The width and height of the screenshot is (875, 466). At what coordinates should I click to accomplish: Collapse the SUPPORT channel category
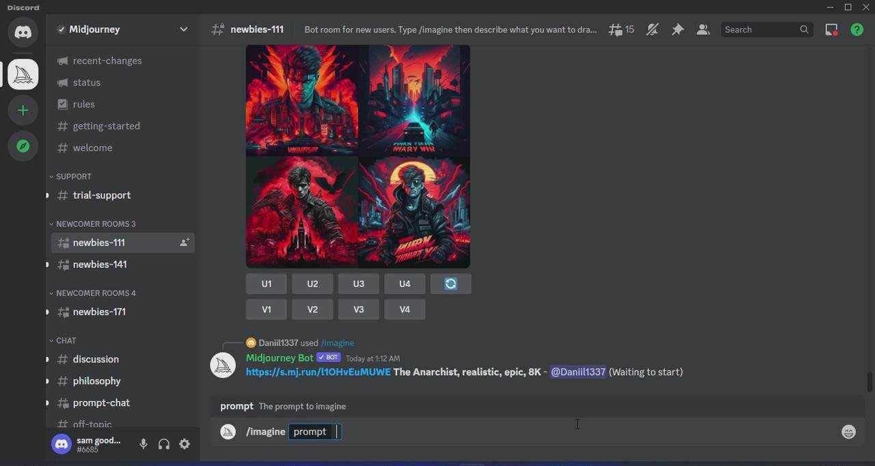[x=73, y=176]
